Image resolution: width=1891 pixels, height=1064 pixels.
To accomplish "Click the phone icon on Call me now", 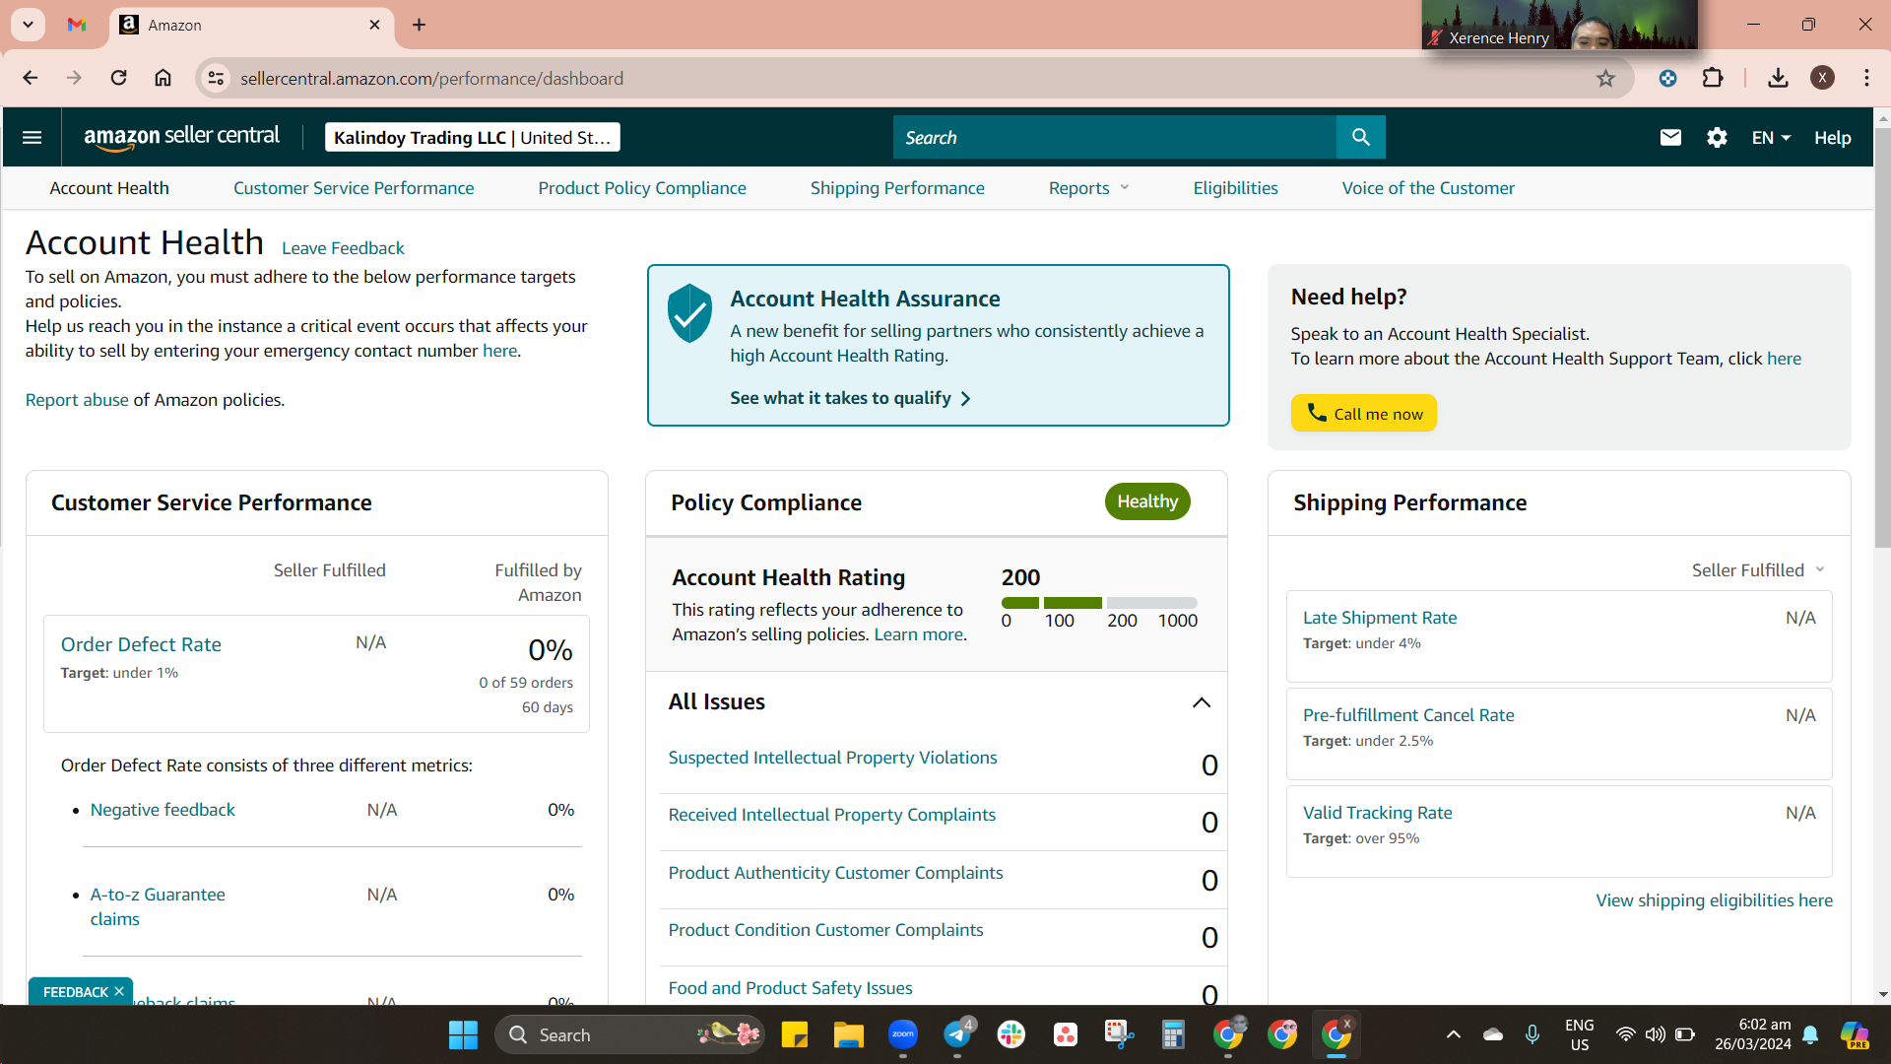I will [1317, 412].
